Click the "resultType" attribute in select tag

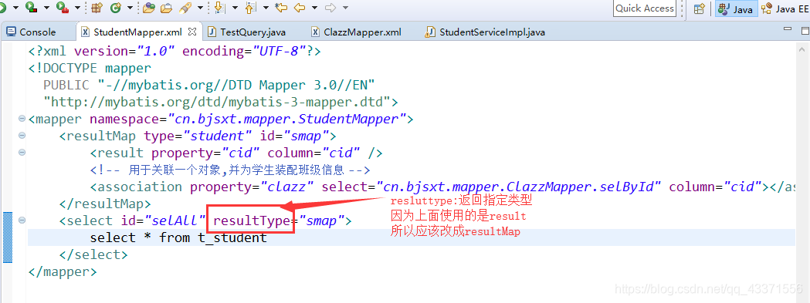coord(251,221)
